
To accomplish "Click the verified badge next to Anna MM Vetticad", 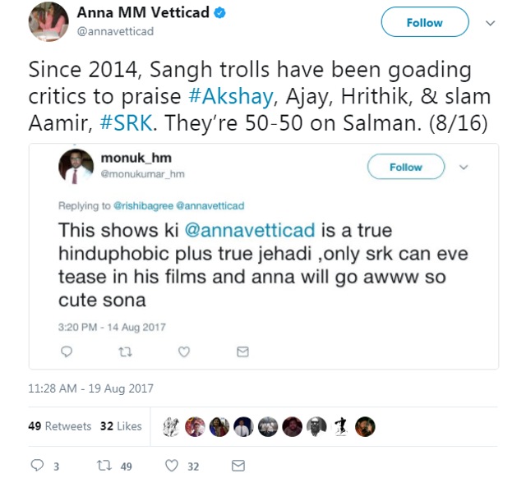I will coord(219,13).
